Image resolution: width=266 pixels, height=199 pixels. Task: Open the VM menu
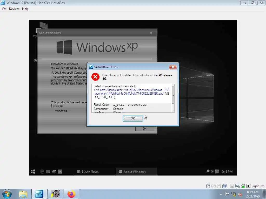[4, 9]
